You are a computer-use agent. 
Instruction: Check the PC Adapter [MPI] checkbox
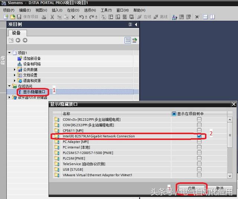(x=199, y=142)
